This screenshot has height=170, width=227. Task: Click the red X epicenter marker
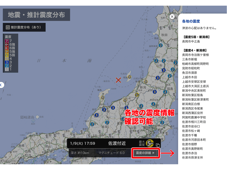tap(118, 80)
